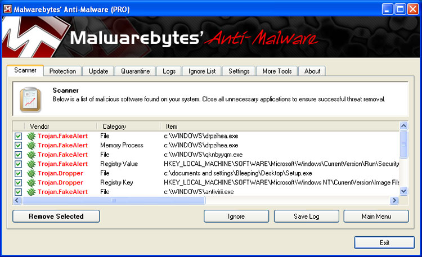Sort by the Category column header
Image resolution: width=422 pixels, height=257 pixels.
pos(128,127)
